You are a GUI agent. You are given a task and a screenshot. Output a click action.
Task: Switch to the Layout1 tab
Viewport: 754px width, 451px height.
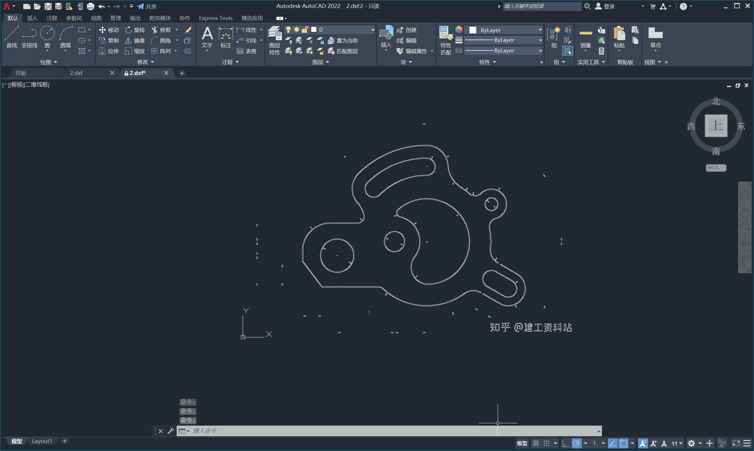42,441
